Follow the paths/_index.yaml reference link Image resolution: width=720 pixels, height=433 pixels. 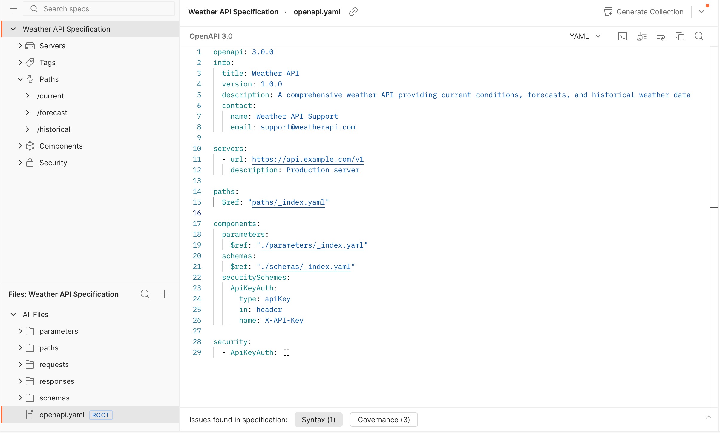[288, 202]
